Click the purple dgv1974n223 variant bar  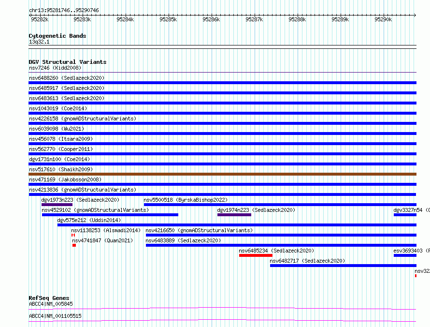tap(234, 215)
